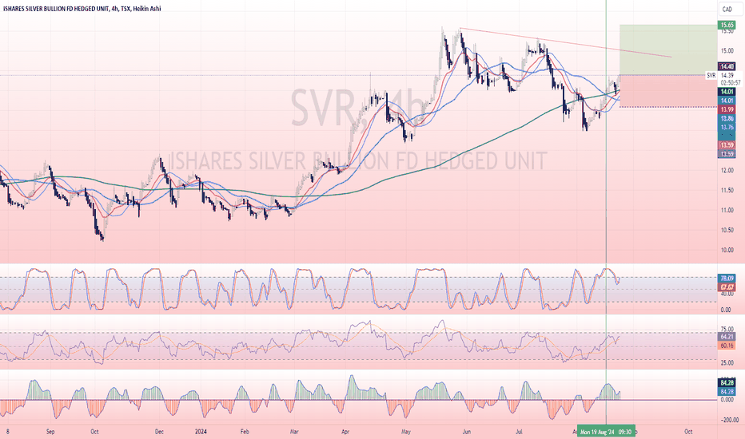Click the 15.00 price scale value
The width and height of the screenshot is (745, 439).
tap(727, 51)
